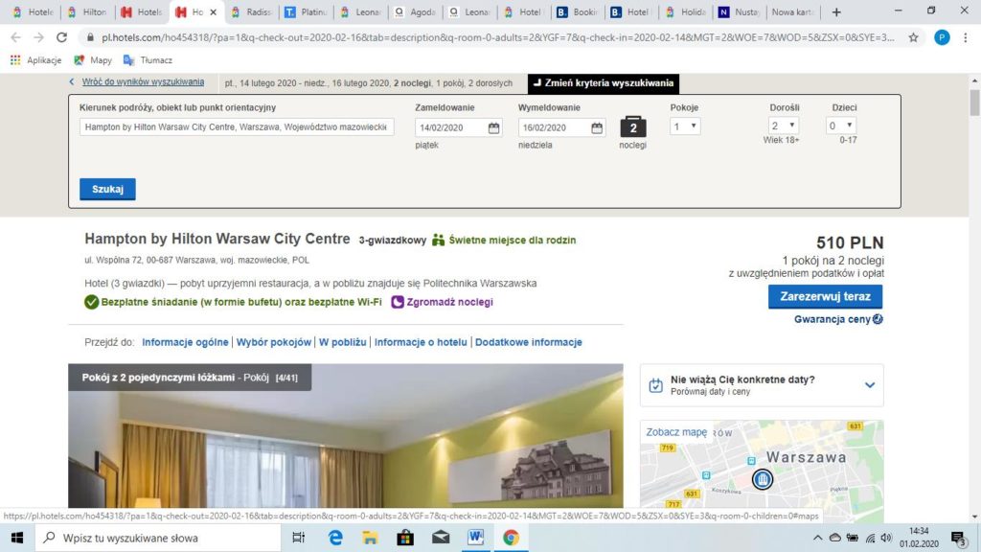Open the check-out calendar icon
The width and height of the screenshot is (981, 552).
click(x=597, y=127)
